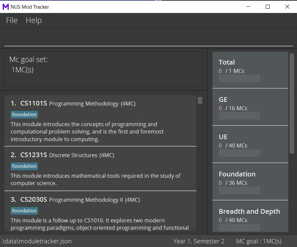Screen dimensions: 297x247
Task: Minimize the NUS Mod Tracker window
Action: (x=248, y=7)
